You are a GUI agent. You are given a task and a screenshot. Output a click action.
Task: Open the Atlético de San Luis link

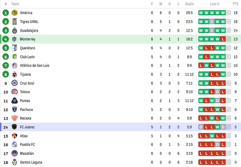pyautogui.click(x=35, y=66)
